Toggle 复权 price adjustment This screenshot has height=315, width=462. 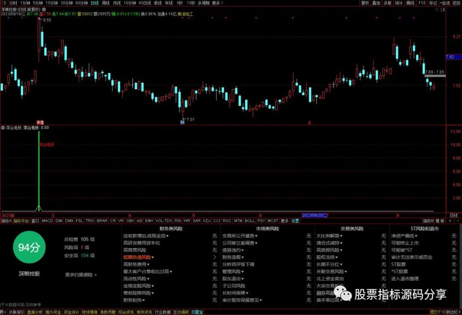tap(365, 3)
